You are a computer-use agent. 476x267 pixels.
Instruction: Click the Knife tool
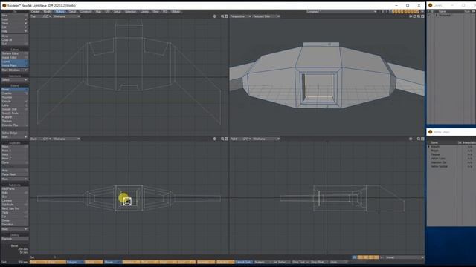(14, 193)
